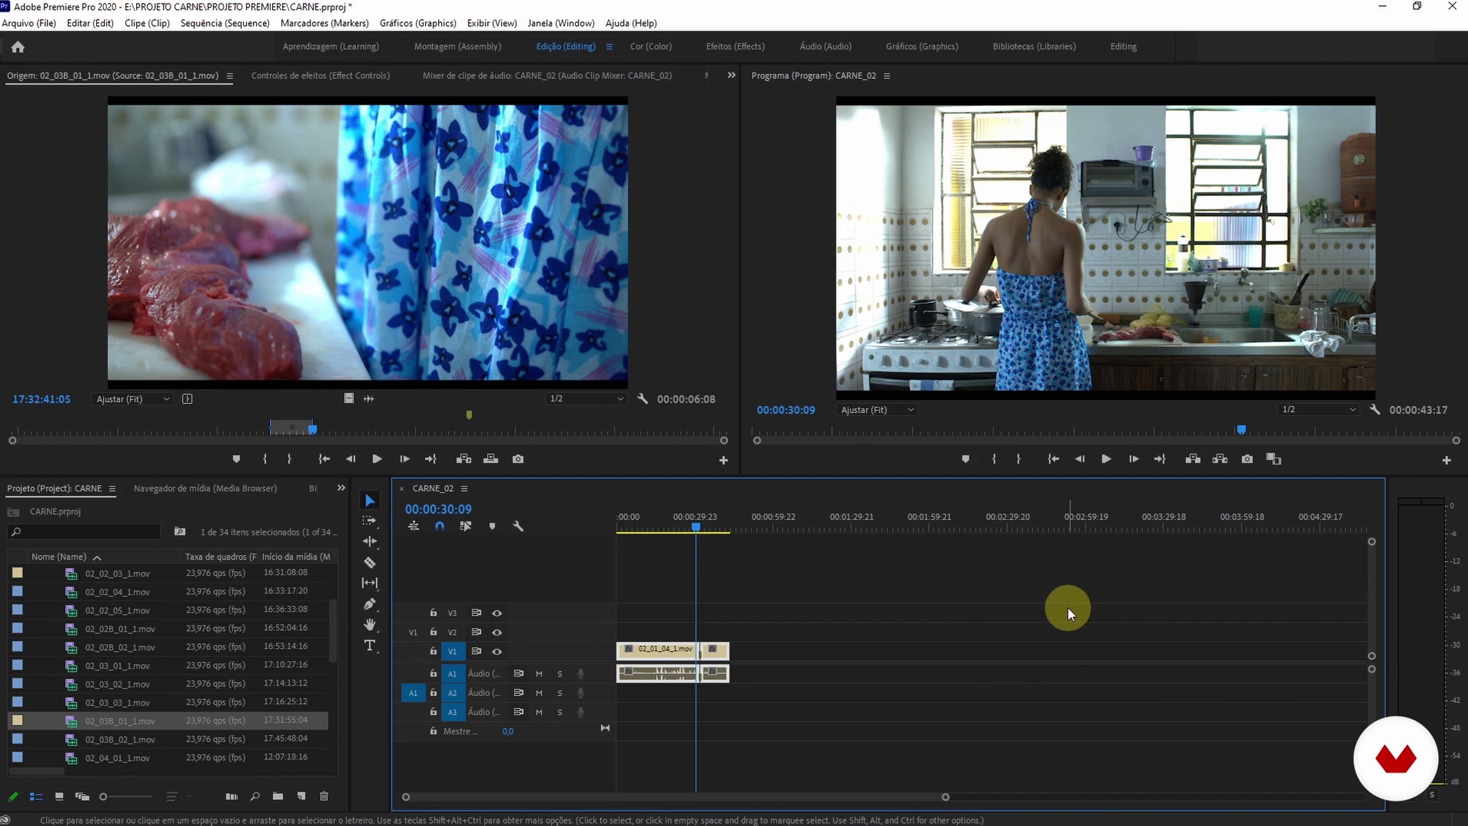Select the Pen tool
This screenshot has height=826, width=1468.
pos(370,604)
